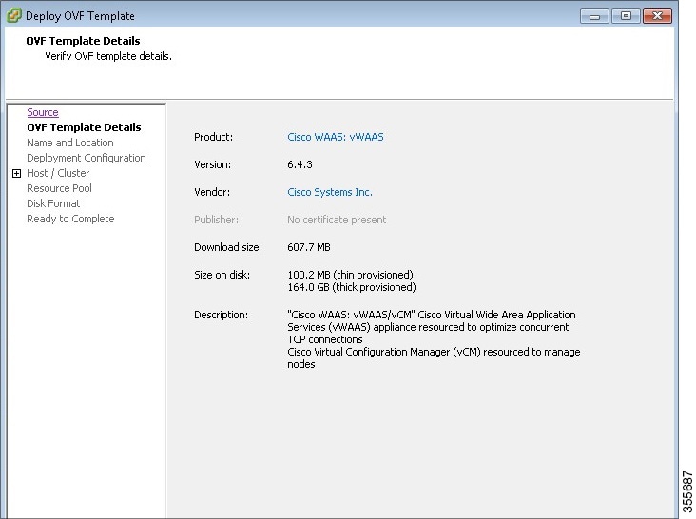Viewport: 696px width, 519px height.
Task: Click the 'Vendor:' field label
Action: tap(212, 192)
